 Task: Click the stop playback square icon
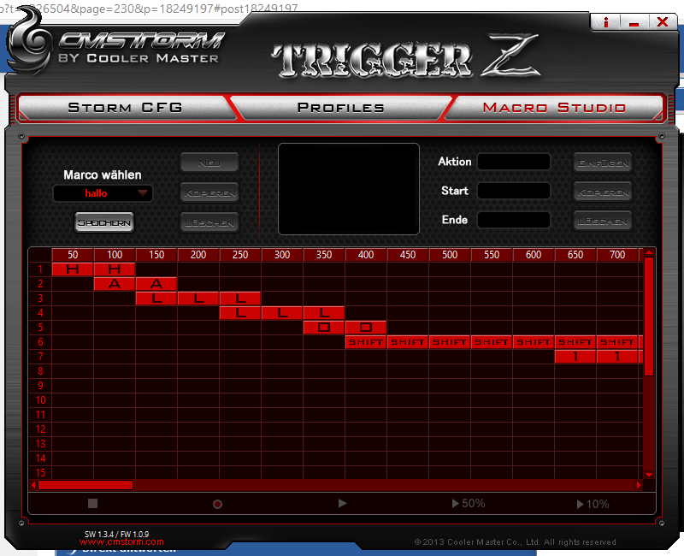pyautogui.click(x=92, y=504)
